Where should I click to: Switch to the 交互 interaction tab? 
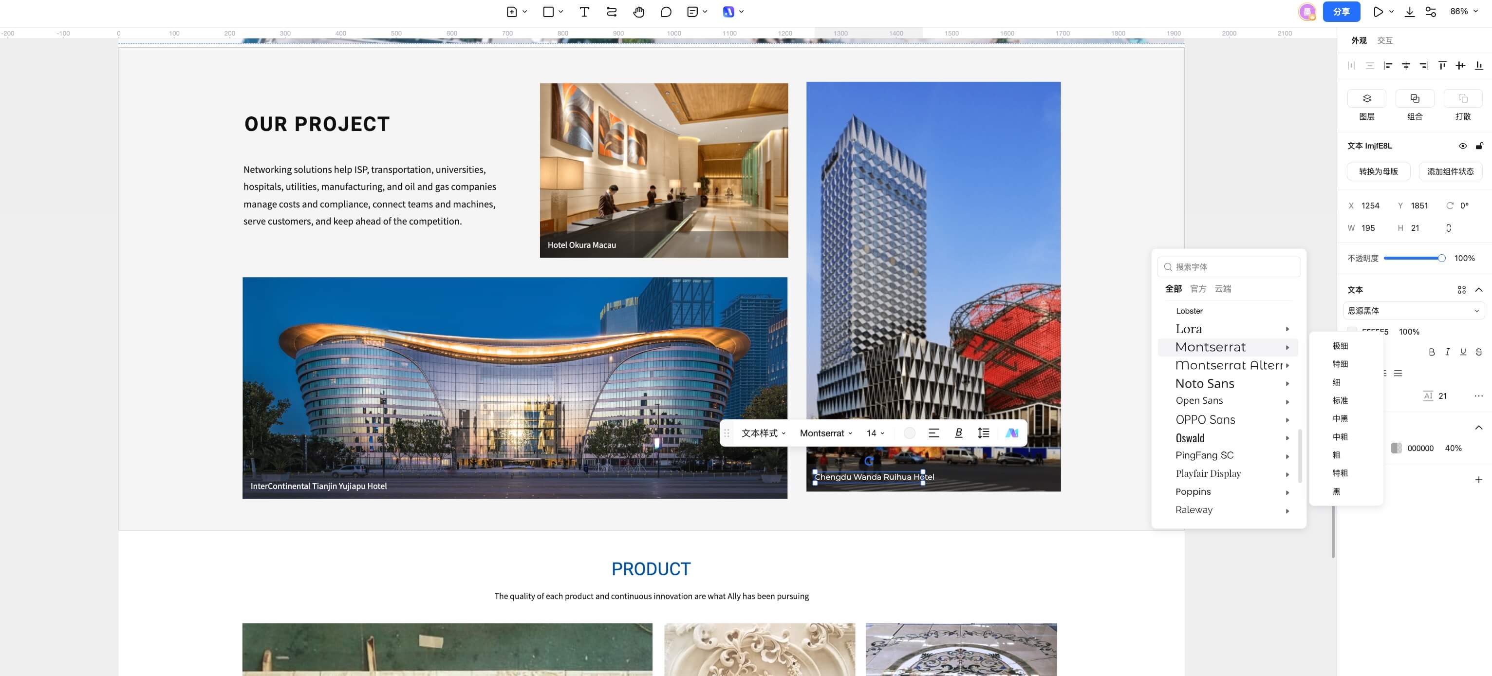(x=1384, y=40)
